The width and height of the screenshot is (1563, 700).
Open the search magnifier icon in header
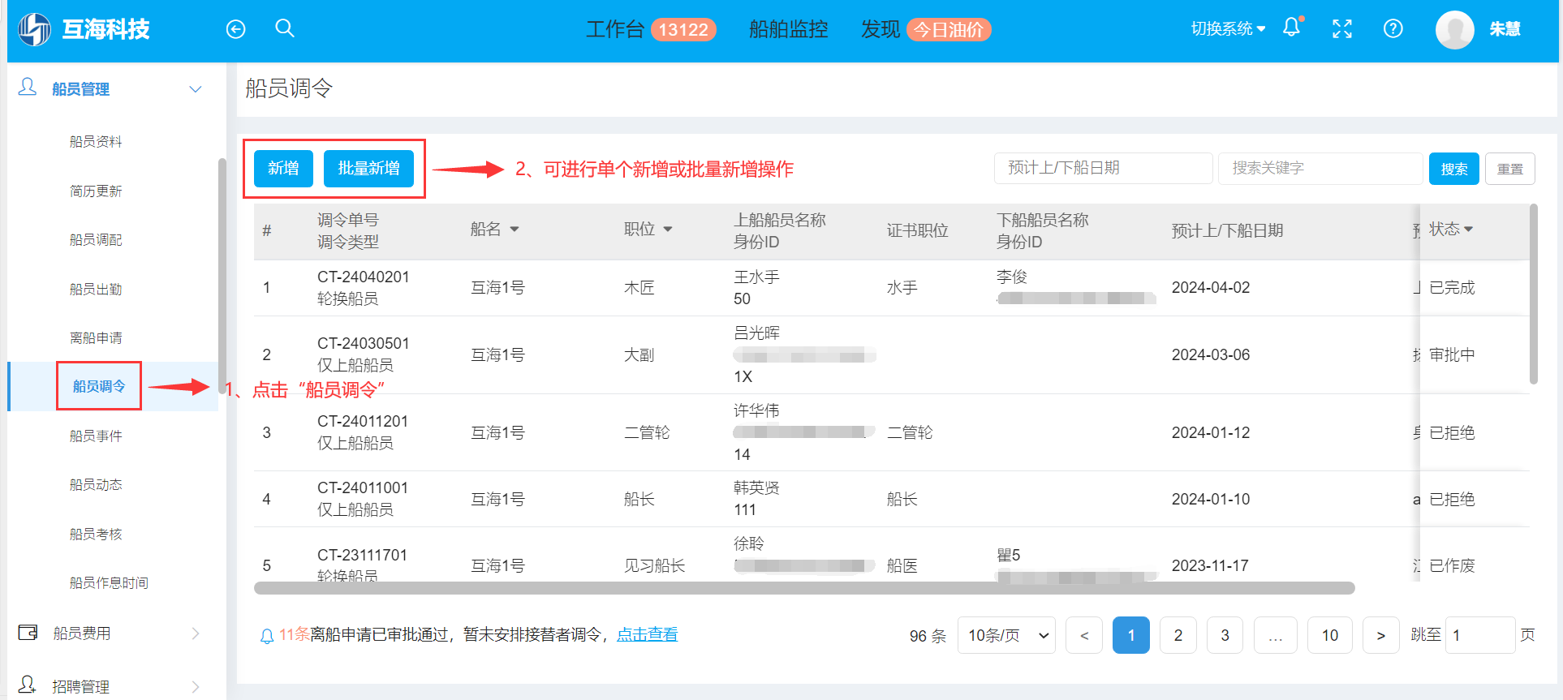[x=285, y=28]
